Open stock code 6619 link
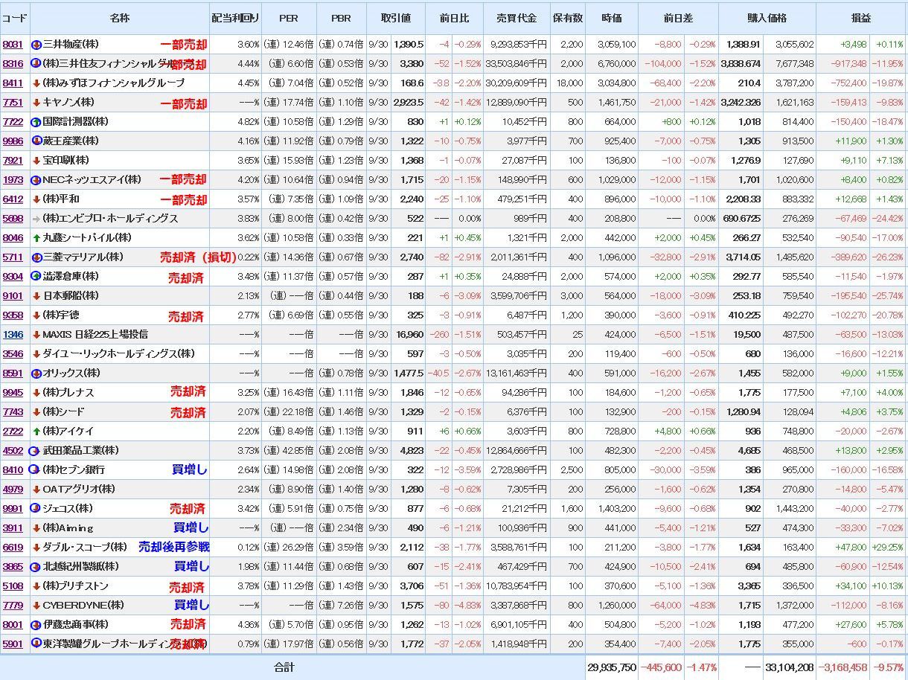 pos(13,548)
